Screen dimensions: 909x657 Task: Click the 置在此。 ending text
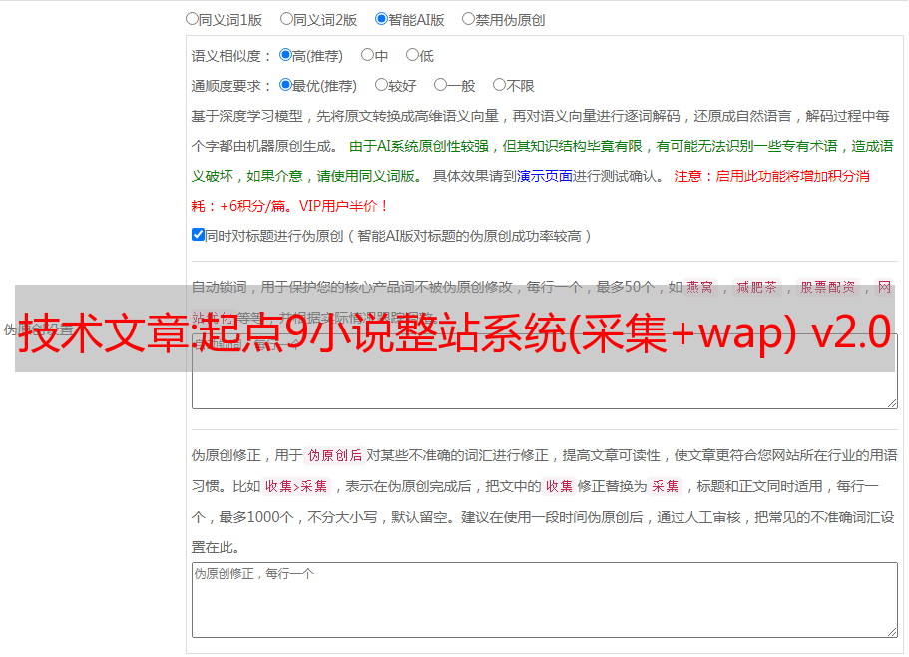pos(216,547)
